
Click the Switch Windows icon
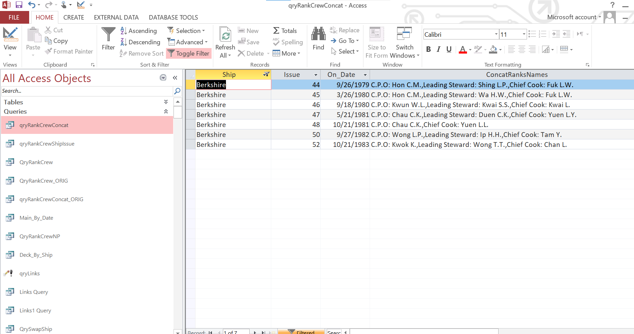404,34
